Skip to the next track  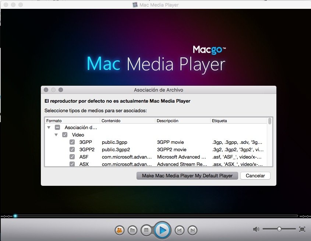[192, 230]
